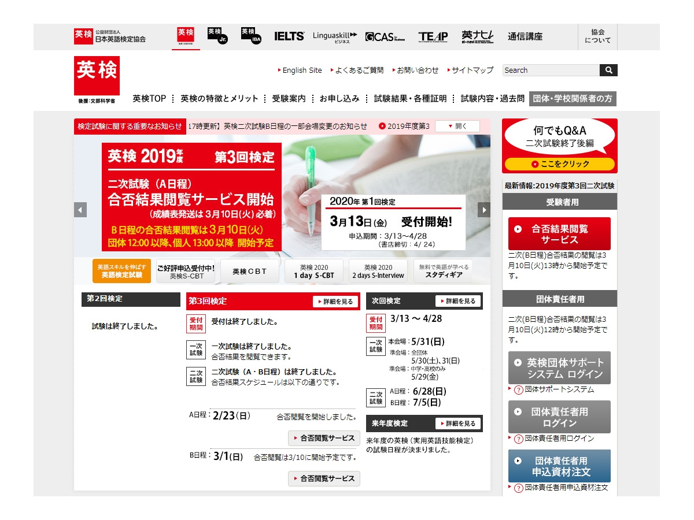The image size is (694, 520).
Task: Click the 何でもQ&A speech bubble
Action: [559, 137]
